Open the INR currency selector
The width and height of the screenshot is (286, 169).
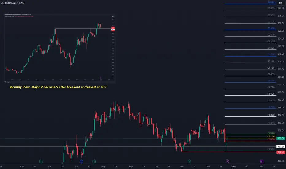click(280, 3)
